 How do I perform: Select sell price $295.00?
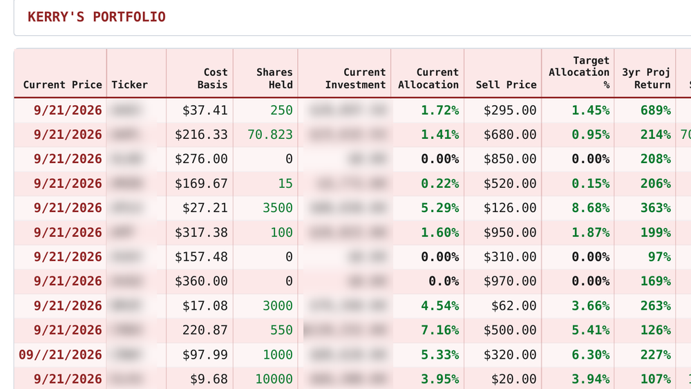(510, 110)
